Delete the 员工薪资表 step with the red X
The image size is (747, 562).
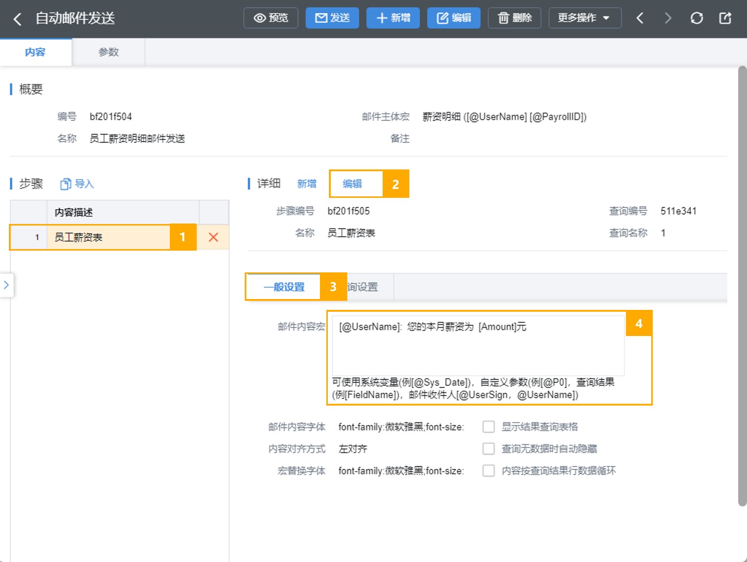pos(213,237)
